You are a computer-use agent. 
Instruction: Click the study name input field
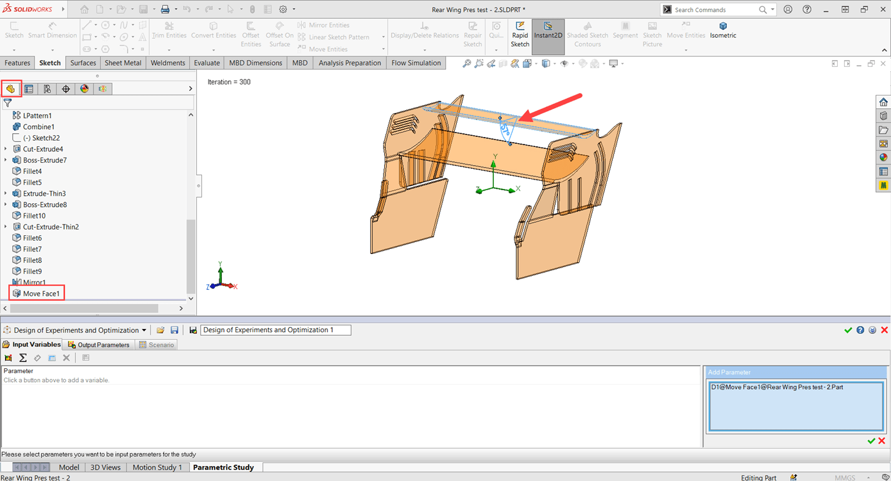[x=276, y=330]
